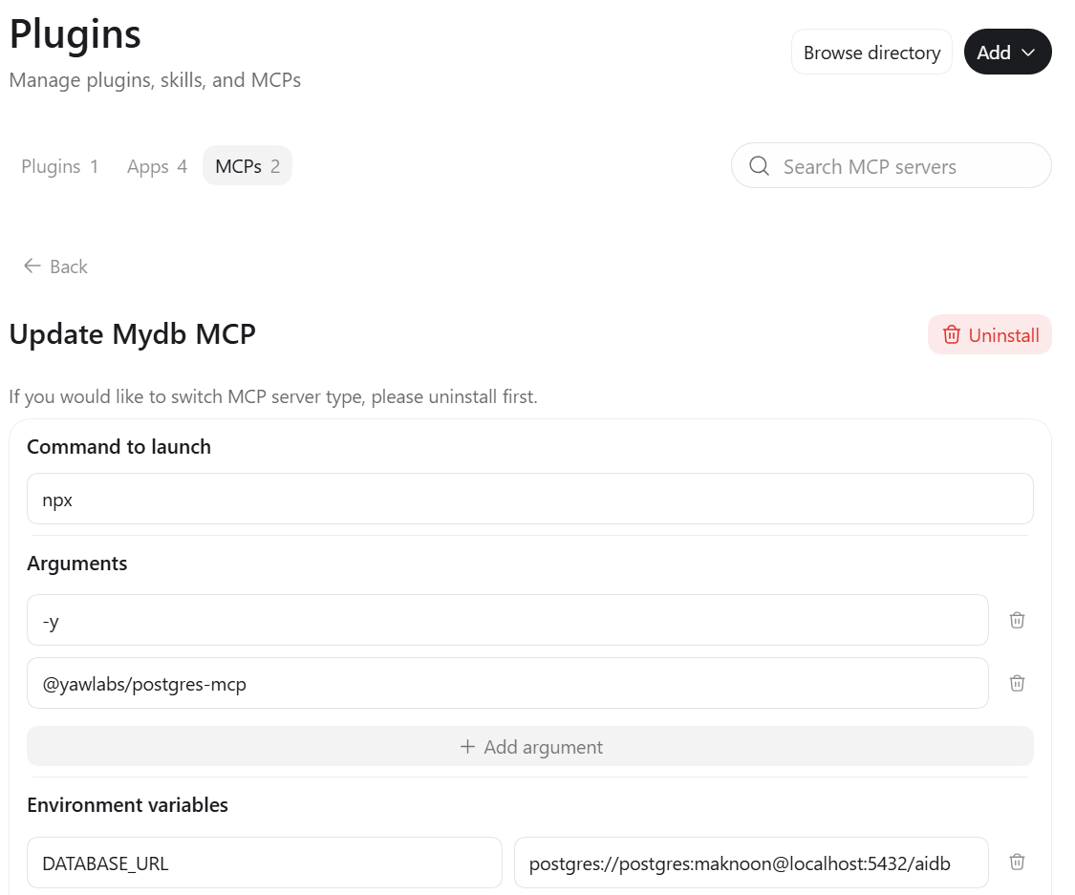
Task: Click the Plugins page title
Action: (x=75, y=35)
